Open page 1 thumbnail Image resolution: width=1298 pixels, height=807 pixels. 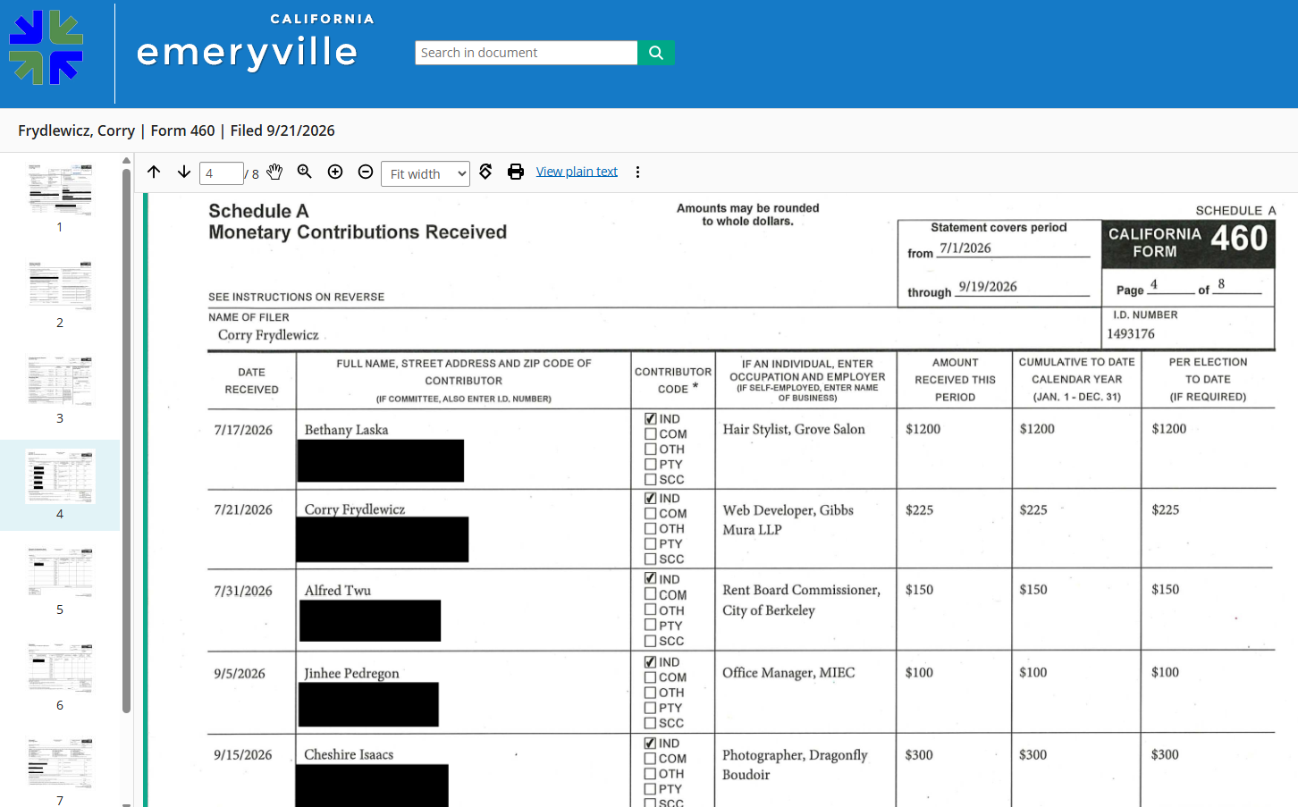(60, 189)
